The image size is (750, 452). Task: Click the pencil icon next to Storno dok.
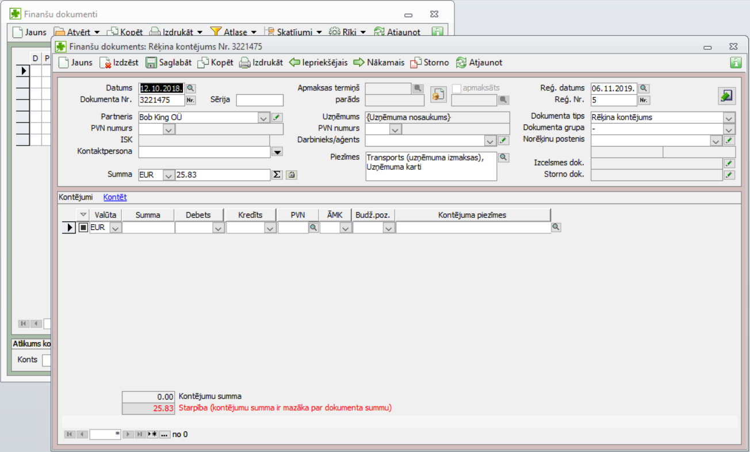(729, 175)
